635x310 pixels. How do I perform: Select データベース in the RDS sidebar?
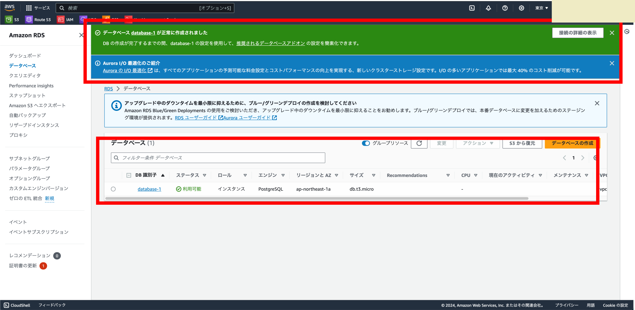point(22,66)
